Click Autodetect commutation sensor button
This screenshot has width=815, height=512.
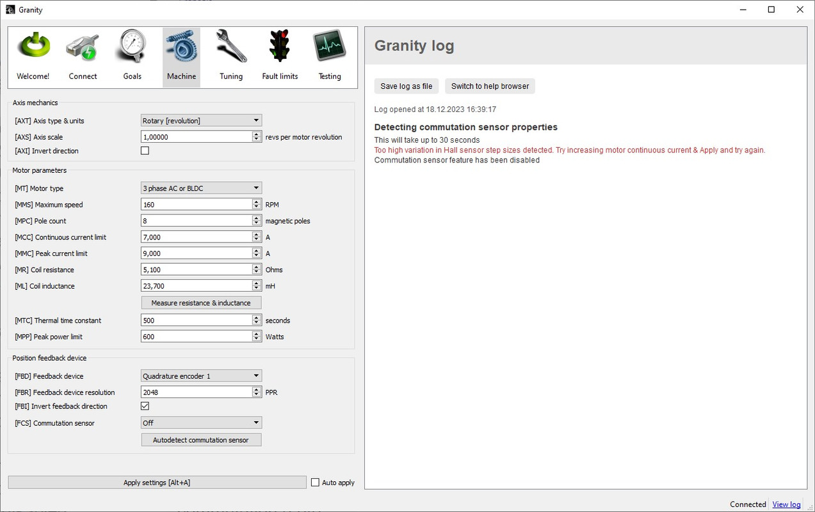(201, 440)
